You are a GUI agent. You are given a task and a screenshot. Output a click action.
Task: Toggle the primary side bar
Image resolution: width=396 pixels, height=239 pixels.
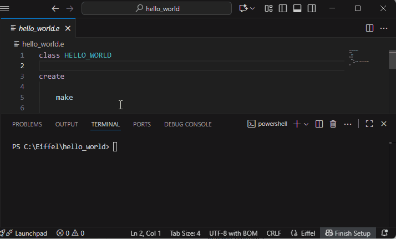pyautogui.click(x=283, y=8)
